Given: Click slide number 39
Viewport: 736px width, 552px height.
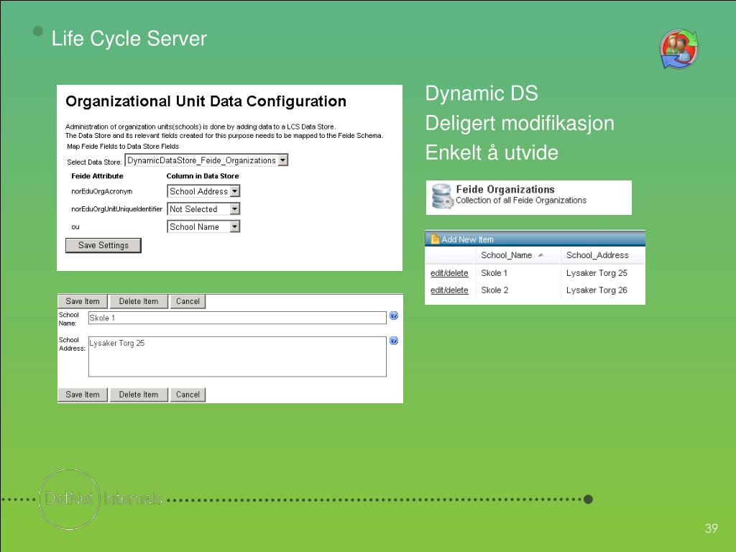Looking at the screenshot, I should [x=711, y=528].
